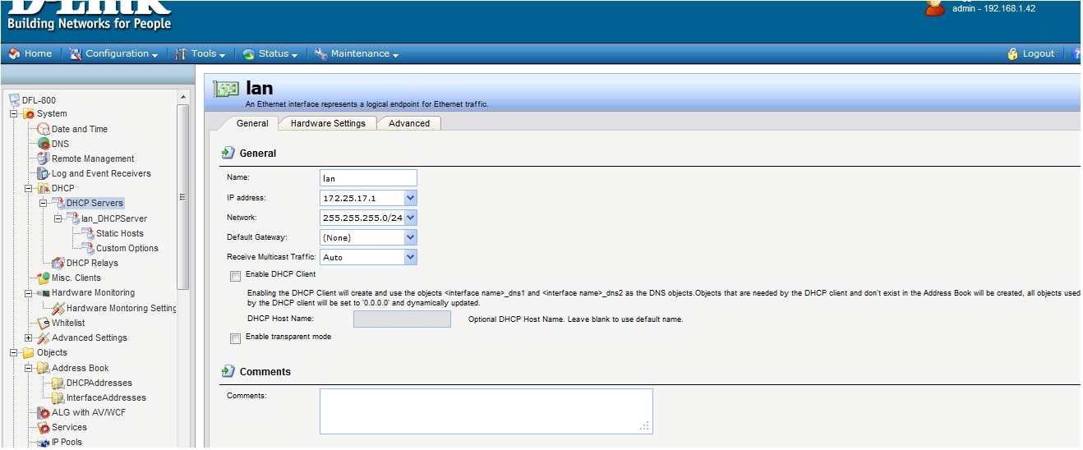
Task: Collapse the Address Book node
Action: [x=29, y=368]
